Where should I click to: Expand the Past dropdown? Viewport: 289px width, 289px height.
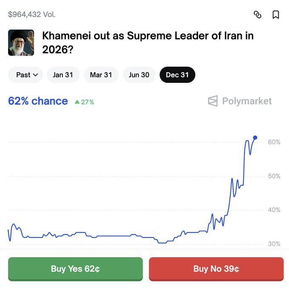coord(27,75)
